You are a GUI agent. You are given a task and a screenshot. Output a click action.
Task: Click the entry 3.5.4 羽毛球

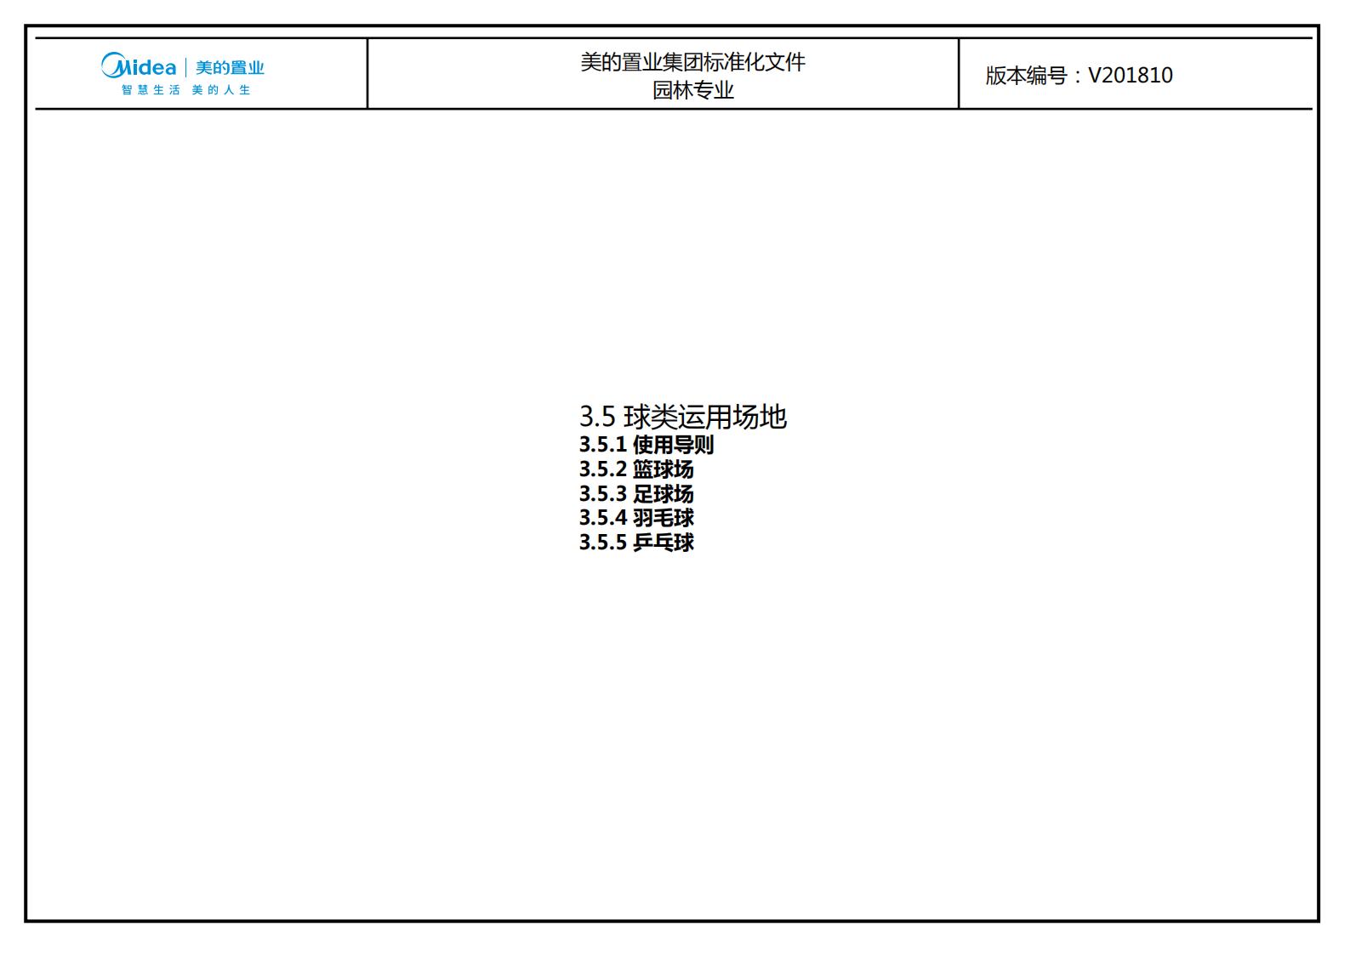[636, 518]
